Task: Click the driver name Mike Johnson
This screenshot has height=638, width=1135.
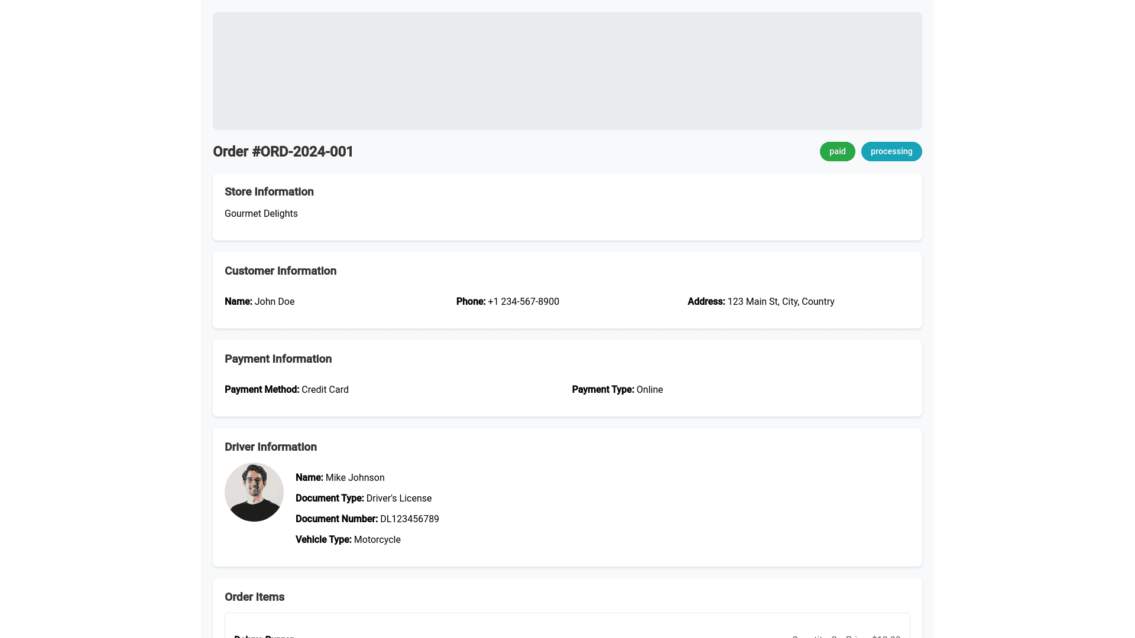Action: [x=355, y=478]
